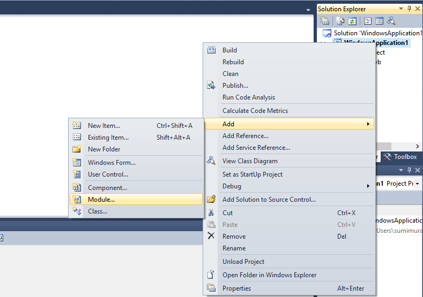Choose Clean from the context menu
The width and height of the screenshot is (423, 297).
289,73
